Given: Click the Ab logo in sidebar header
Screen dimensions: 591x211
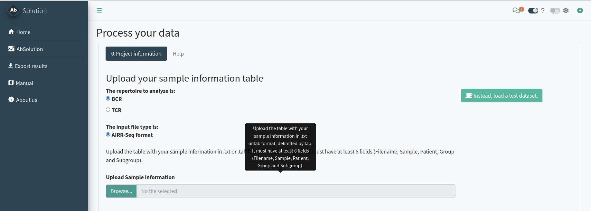Looking at the screenshot, I should click(x=14, y=10).
